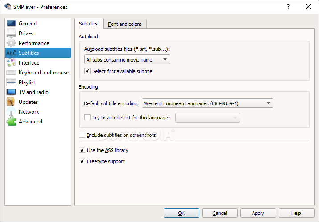Click the Encoding section heading
This screenshot has height=222, width=319.
tap(88, 87)
